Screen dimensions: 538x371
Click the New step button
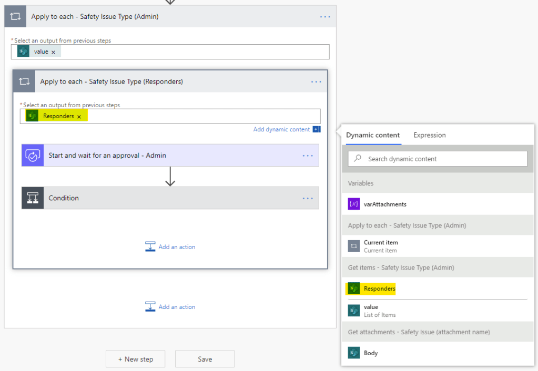point(136,359)
